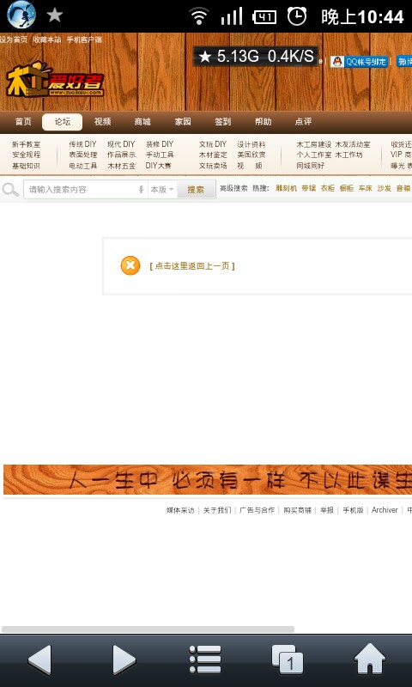
Task: Tap the battery 41 status icon
Action: point(264,17)
